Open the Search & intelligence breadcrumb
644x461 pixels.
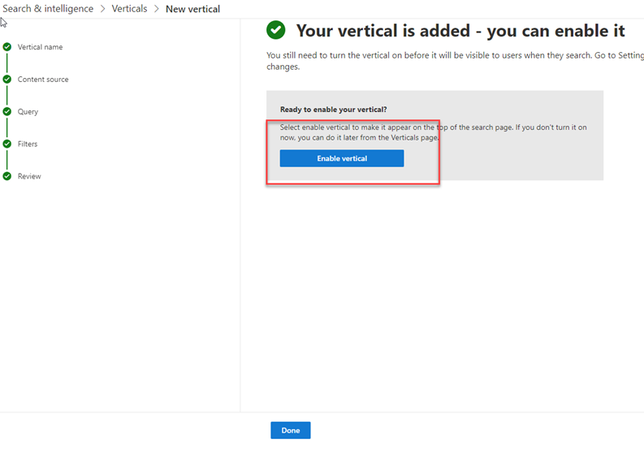(48, 9)
